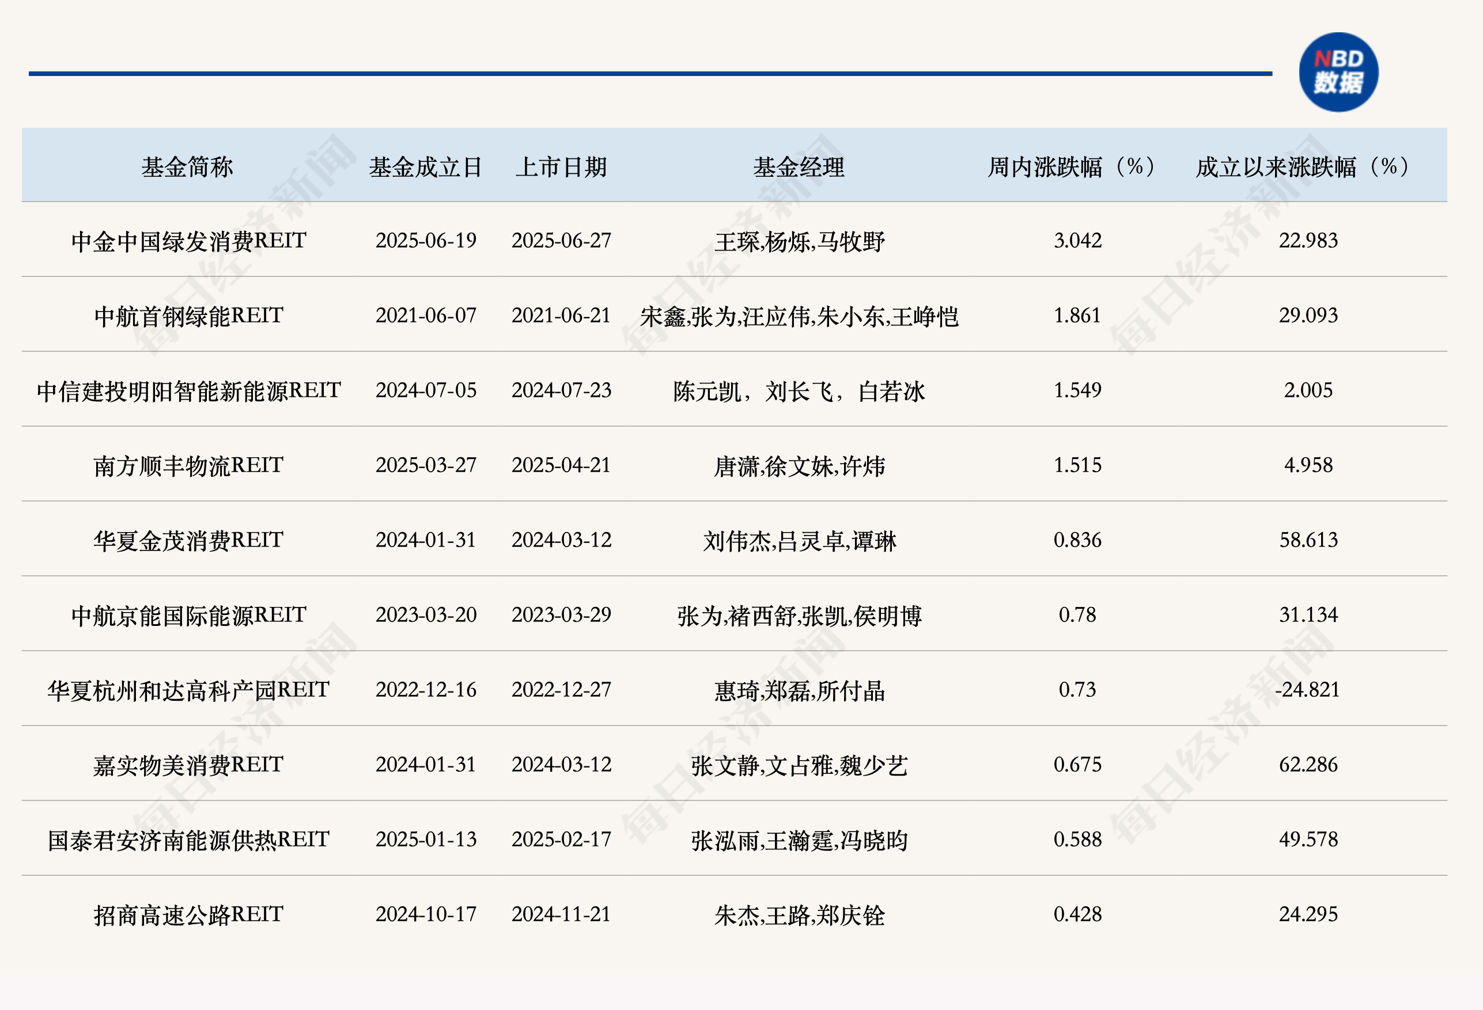Image resolution: width=1483 pixels, height=1010 pixels.
Task: Click listing date 2021-06-21
Action: (x=562, y=315)
